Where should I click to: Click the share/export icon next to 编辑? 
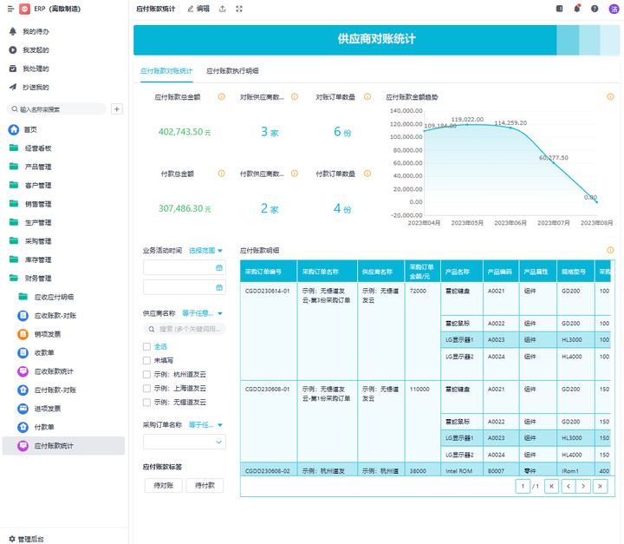tap(223, 9)
